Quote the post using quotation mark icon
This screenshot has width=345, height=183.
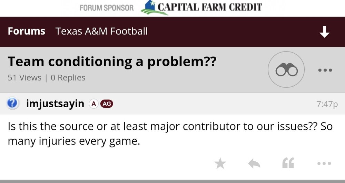click(288, 163)
